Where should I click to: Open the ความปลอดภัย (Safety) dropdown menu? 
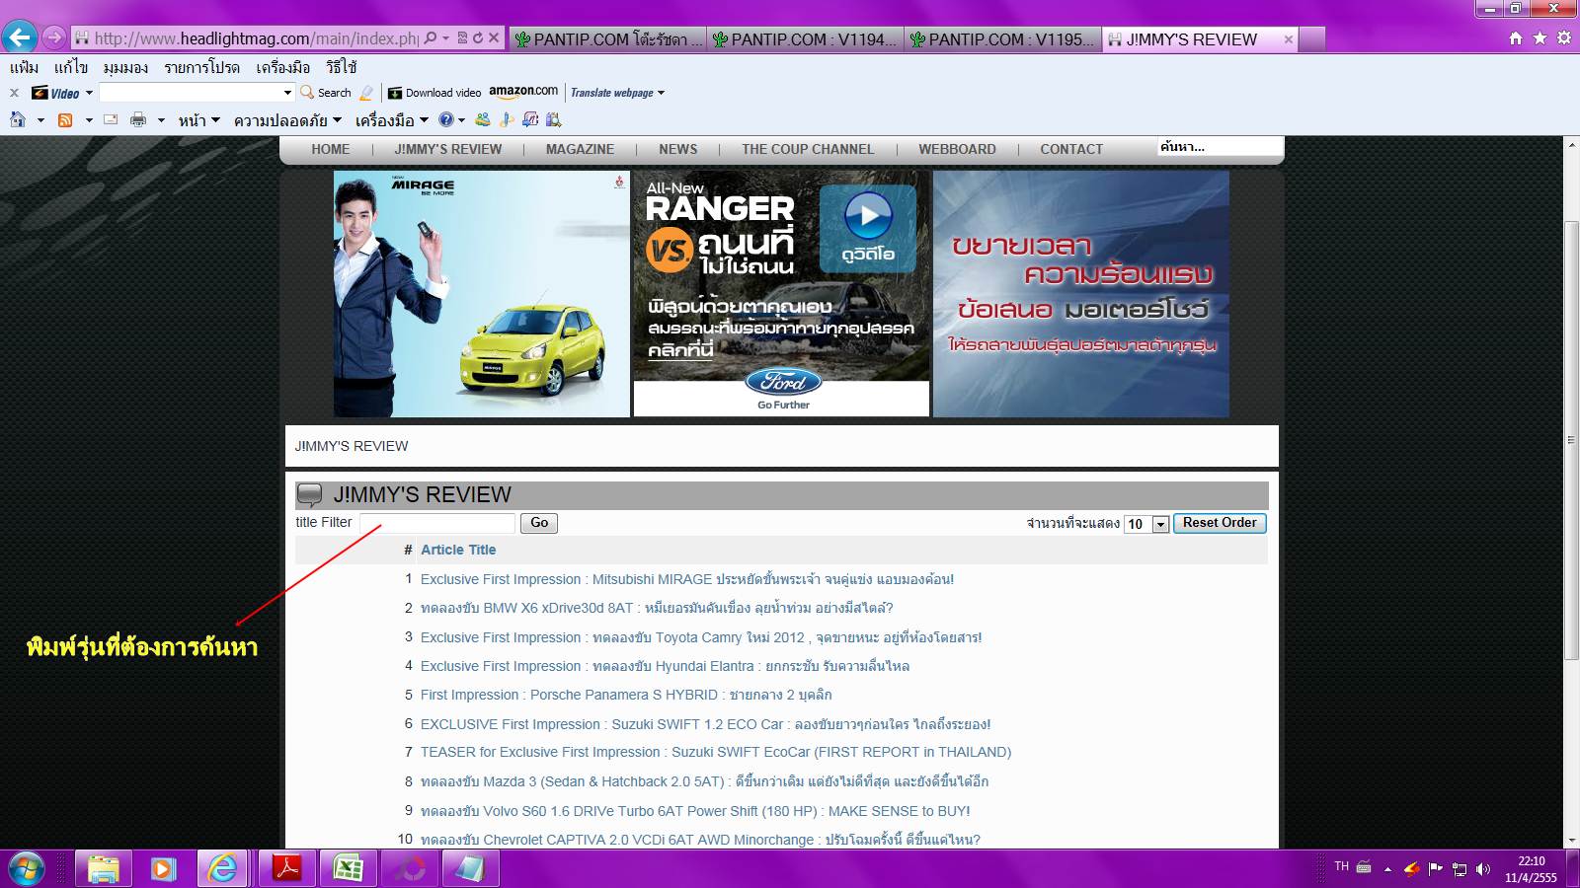pos(287,120)
